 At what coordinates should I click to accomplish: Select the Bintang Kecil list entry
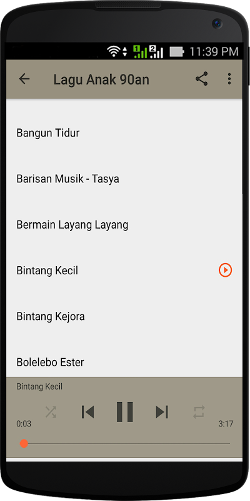124,271
